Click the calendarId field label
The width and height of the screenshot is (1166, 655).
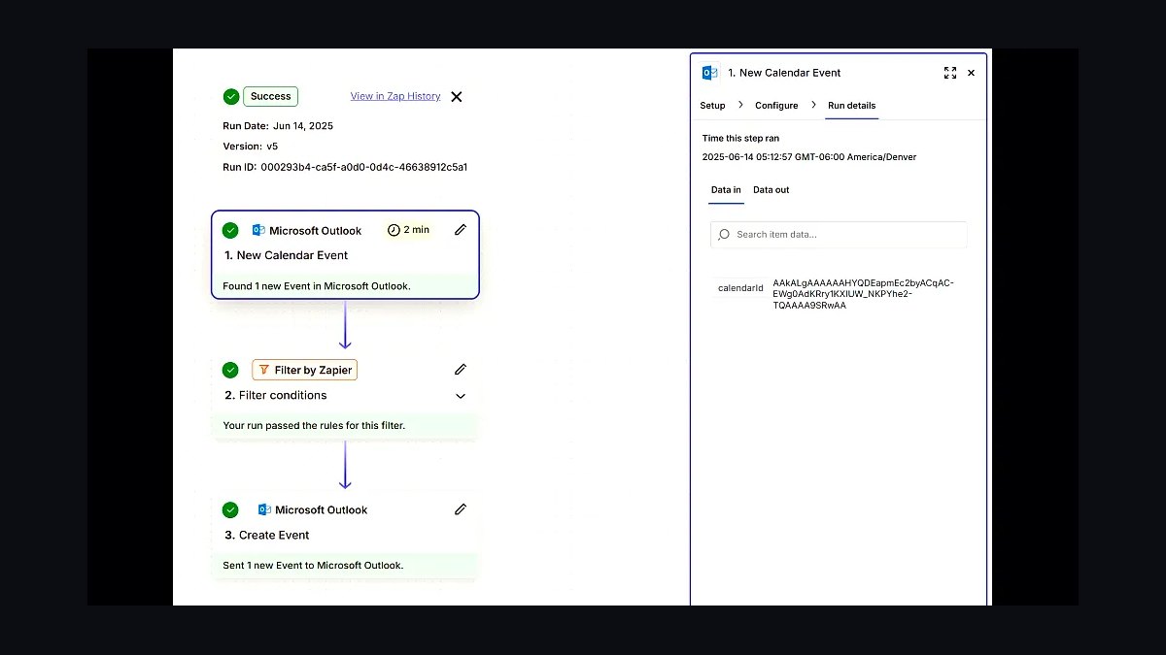click(x=740, y=288)
